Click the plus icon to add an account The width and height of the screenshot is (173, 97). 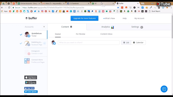tap(44, 27)
